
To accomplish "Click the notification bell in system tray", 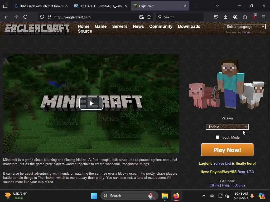I will point(252,196).
